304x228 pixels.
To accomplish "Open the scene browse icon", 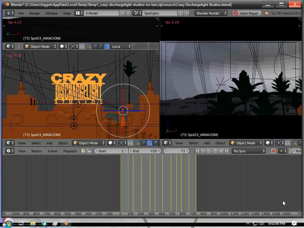I will (x=138, y=13).
